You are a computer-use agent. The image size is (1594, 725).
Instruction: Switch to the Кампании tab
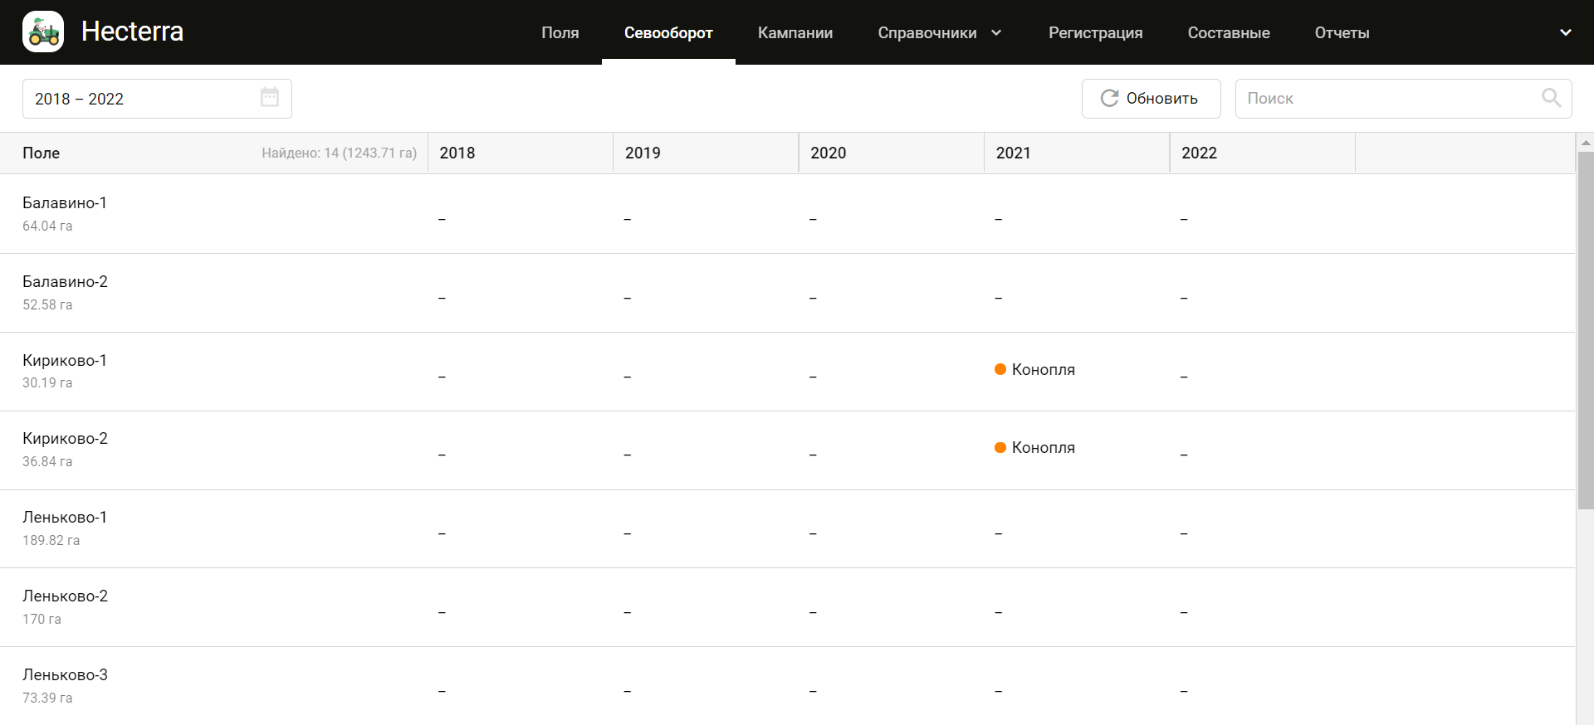tap(795, 32)
